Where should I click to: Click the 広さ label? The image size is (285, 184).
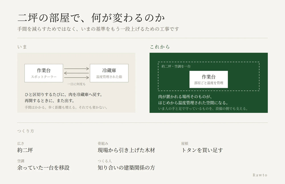(x=21, y=144)
